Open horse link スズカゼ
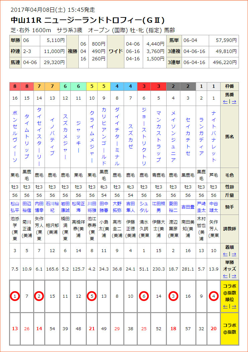248x352 pixels. click(130, 137)
